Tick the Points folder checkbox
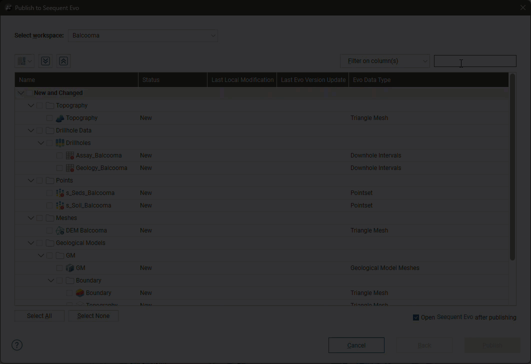The height and width of the screenshot is (364, 531). 39,180
